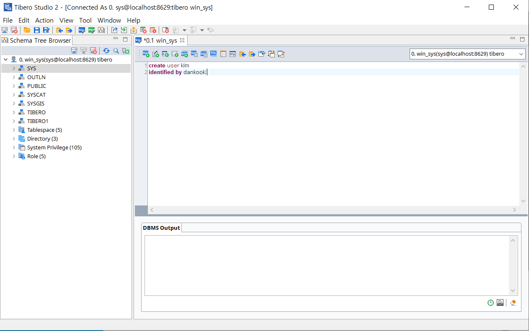Image resolution: width=529 pixels, height=331 pixels.
Task: Click the orange upload arrow icon
Action: coord(133,30)
